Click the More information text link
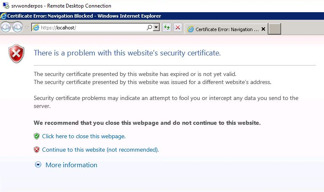 (71, 165)
